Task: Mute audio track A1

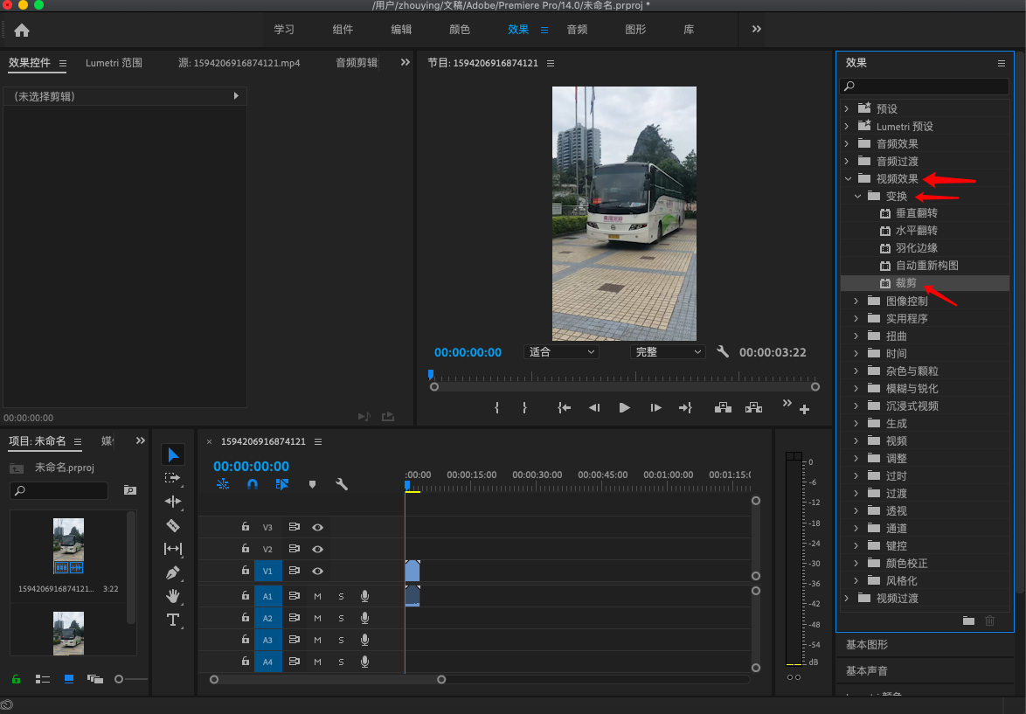Action: (318, 596)
